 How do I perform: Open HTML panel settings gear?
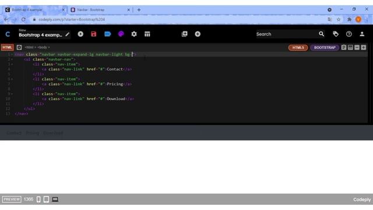(19, 47)
